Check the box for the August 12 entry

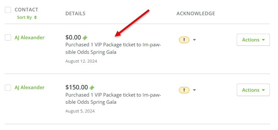click(x=8, y=38)
